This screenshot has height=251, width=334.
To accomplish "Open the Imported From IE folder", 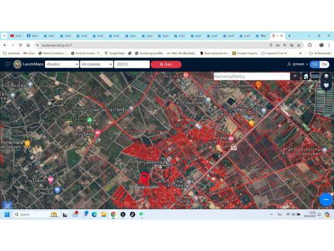I will [274, 53].
